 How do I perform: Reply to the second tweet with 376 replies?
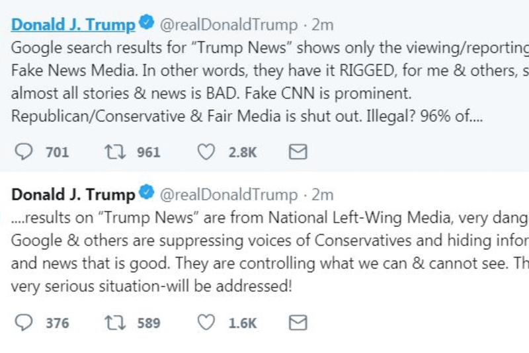[24, 323]
